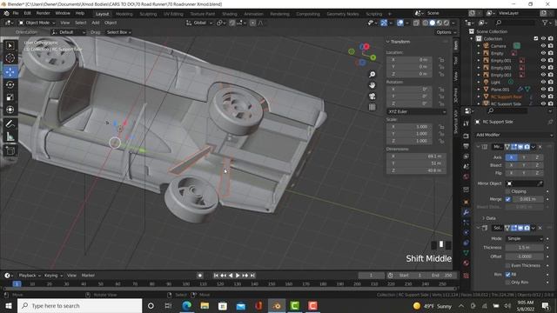Open the Object Data green triangle tab
The height and width of the screenshot is (313, 557).
point(466,253)
